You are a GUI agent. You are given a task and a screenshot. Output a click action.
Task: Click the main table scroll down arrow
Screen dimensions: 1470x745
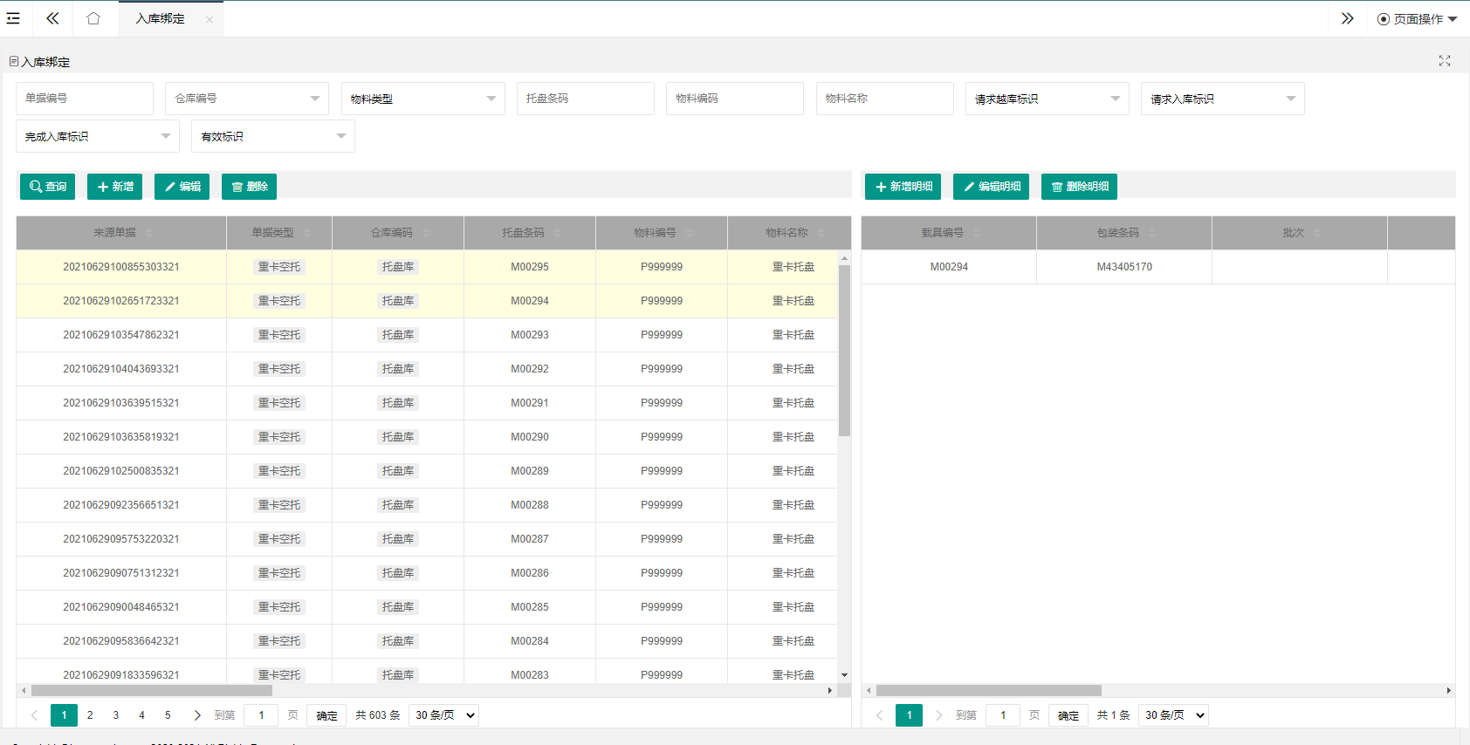[x=844, y=675]
